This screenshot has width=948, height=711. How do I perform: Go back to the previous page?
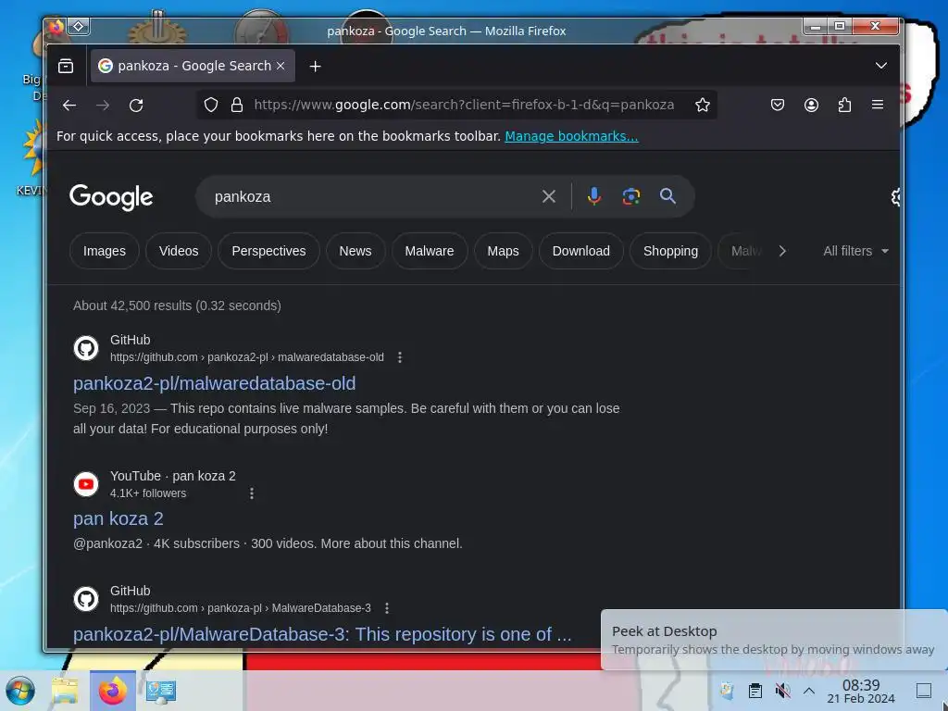point(69,106)
